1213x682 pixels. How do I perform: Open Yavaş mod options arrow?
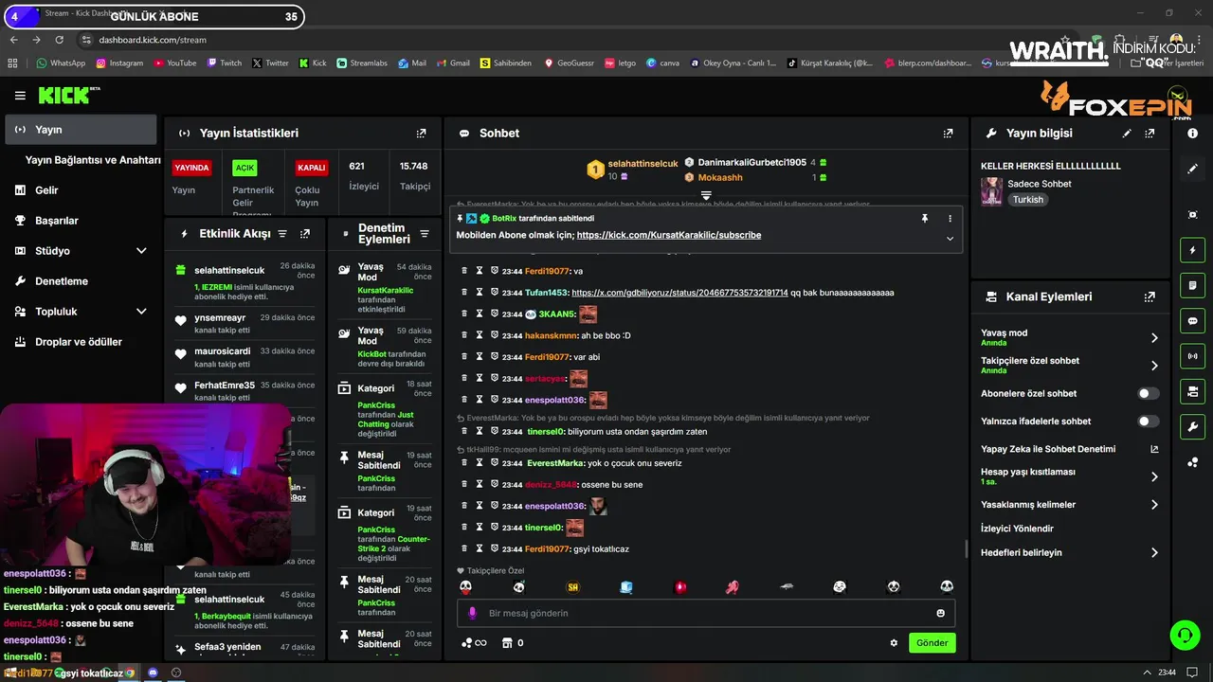pyautogui.click(x=1154, y=338)
